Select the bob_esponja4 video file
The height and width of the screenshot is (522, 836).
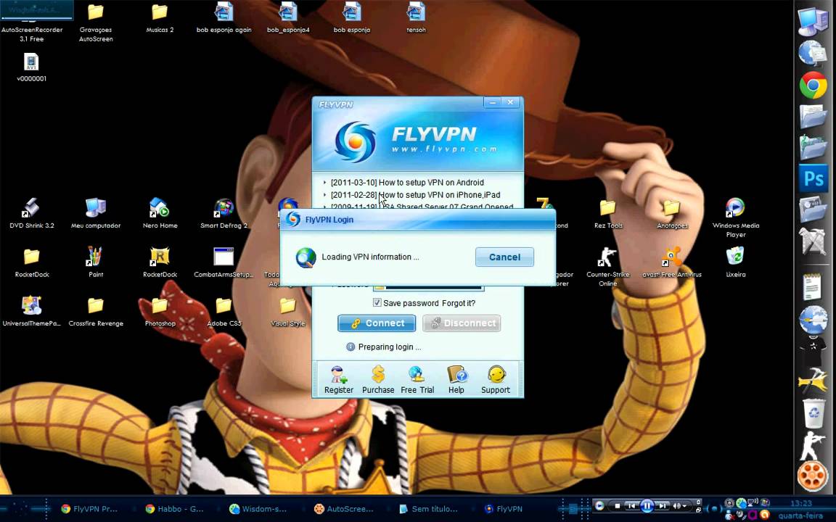[288, 18]
